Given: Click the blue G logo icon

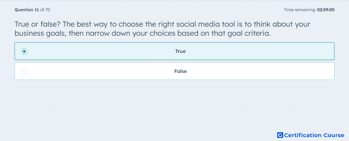Looking at the screenshot, I should (x=280, y=135).
